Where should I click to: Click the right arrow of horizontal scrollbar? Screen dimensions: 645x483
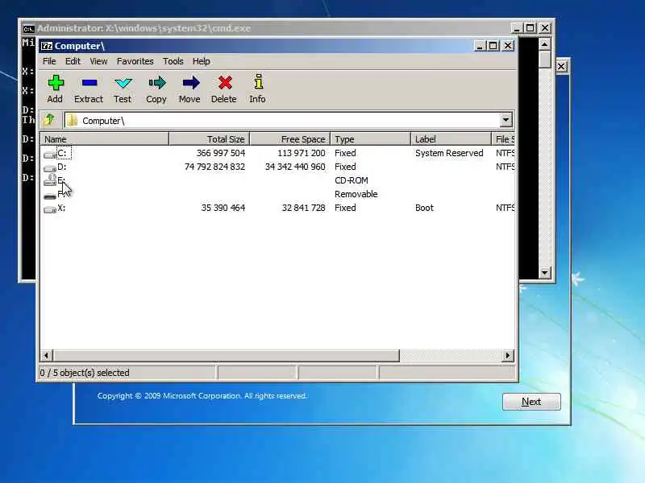coord(508,356)
